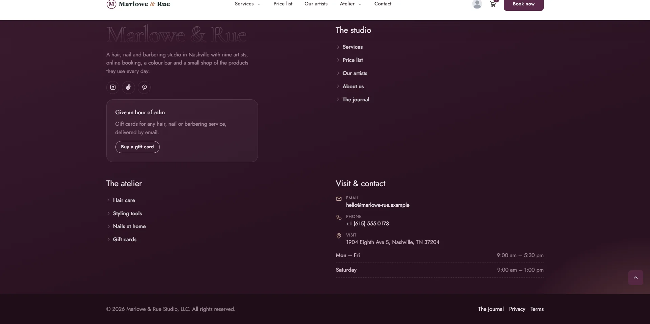The width and height of the screenshot is (650, 324).
Task: Expand the Services dropdown in the header
Action: click(x=248, y=4)
